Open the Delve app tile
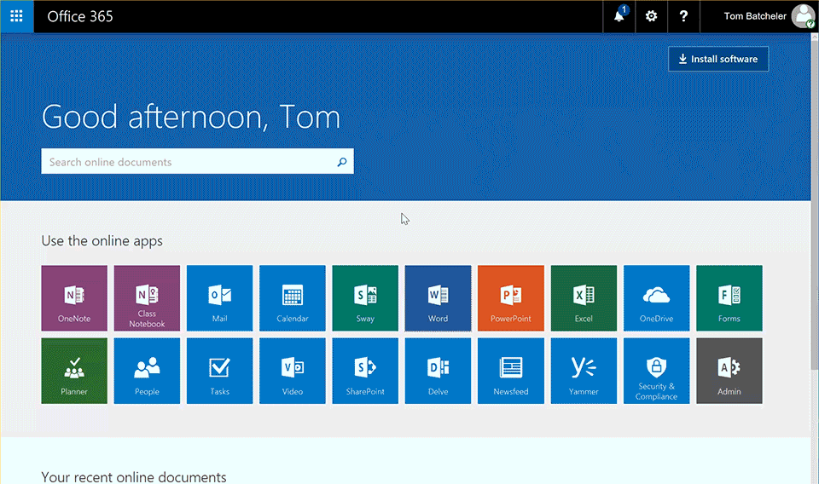 pyautogui.click(x=438, y=371)
